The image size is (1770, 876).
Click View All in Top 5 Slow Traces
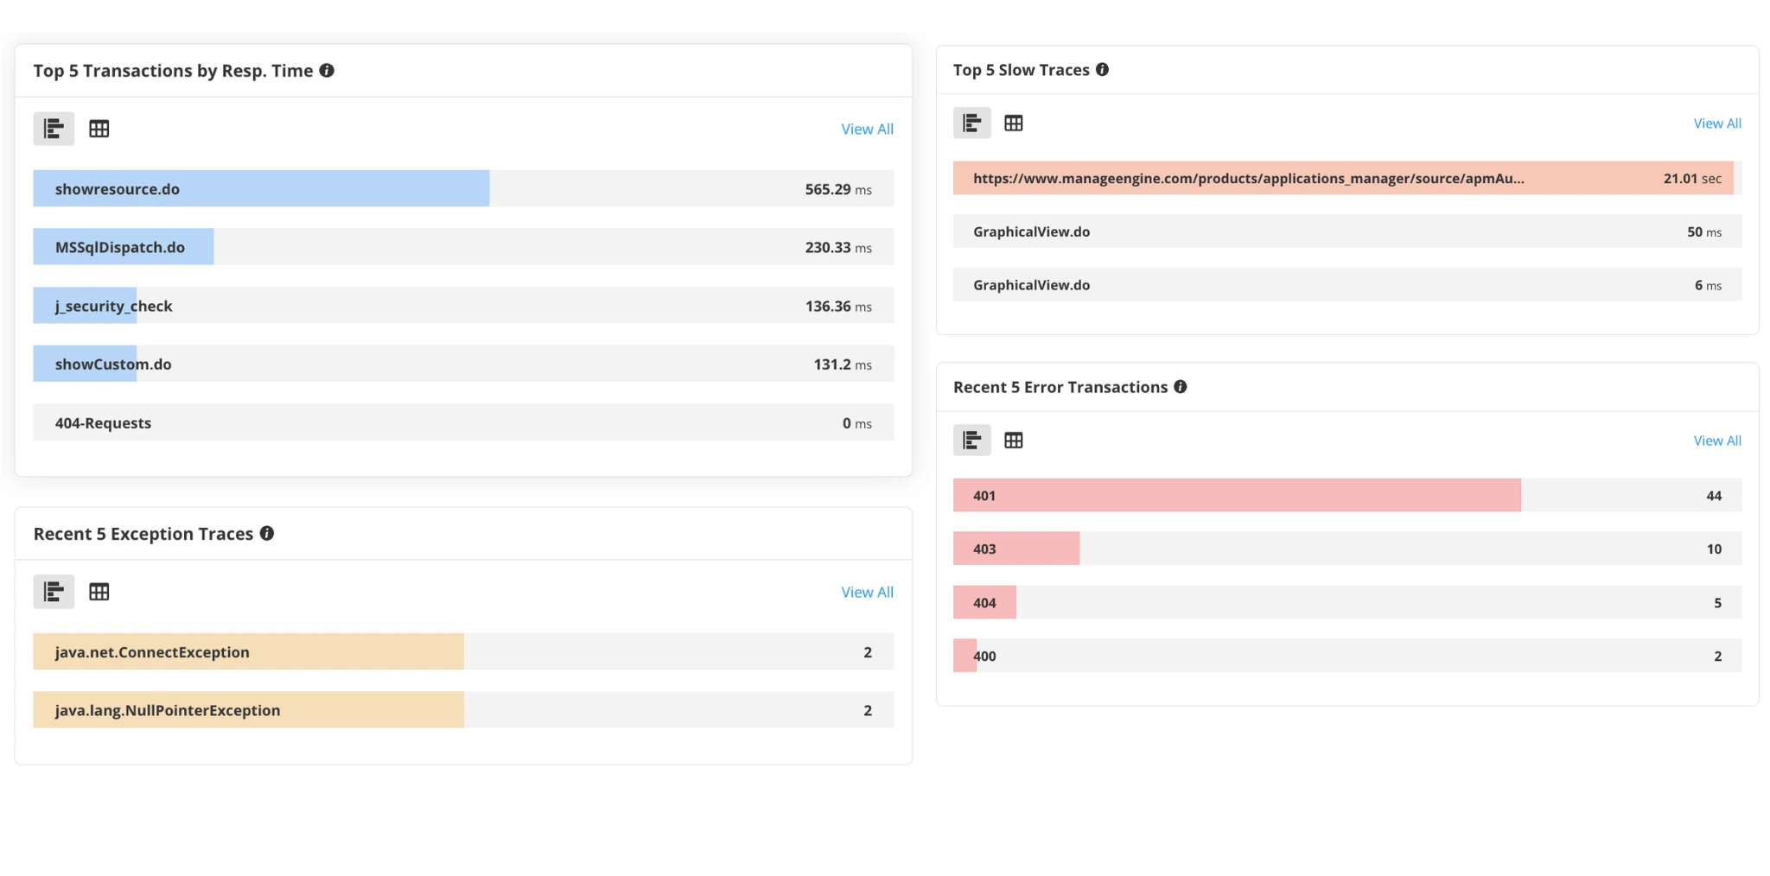pyautogui.click(x=1716, y=123)
